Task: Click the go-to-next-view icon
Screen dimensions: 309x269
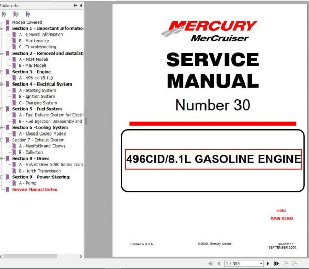Action: (295, 263)
